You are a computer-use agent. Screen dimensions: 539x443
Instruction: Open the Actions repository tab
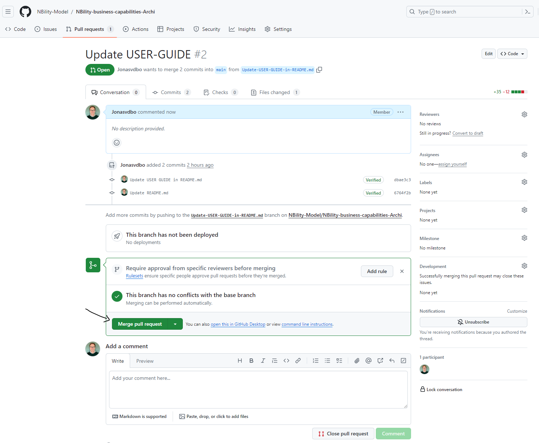(136, 29)
